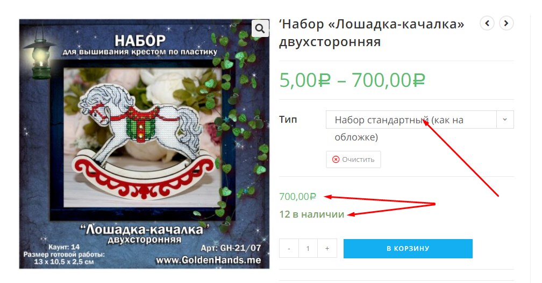Click the 700,00₽ variation price
Image resolution: width=542 pixels, height=283 pixels.
tap(298, 197)
